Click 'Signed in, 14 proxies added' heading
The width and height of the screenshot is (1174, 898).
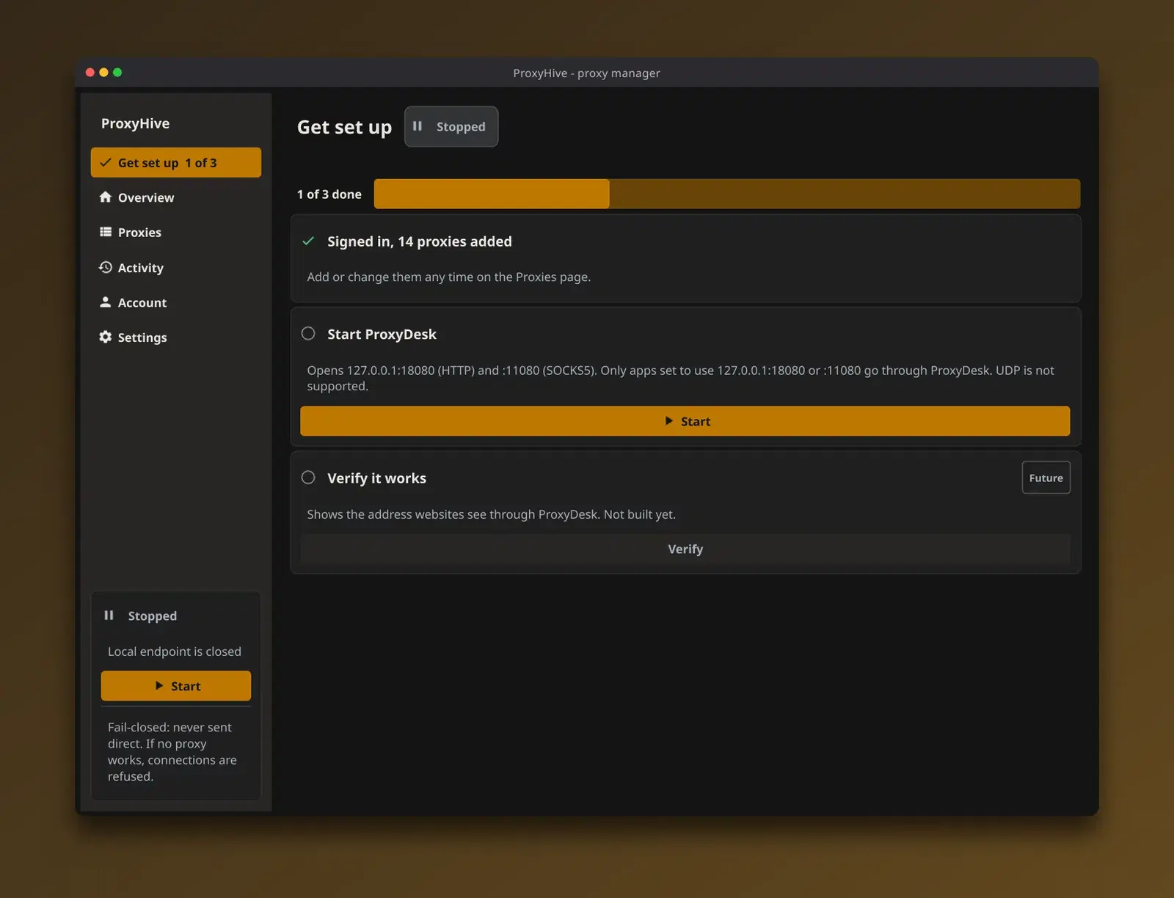[x=420, y=241]
